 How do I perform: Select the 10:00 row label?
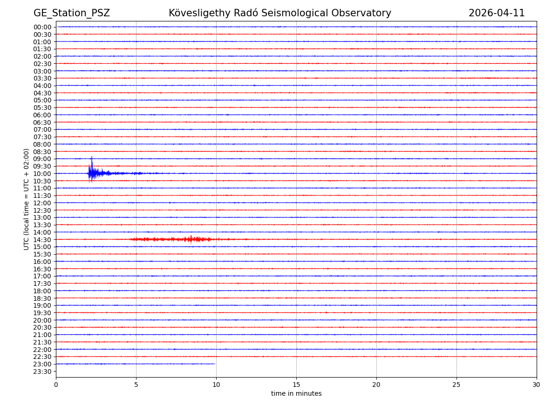pyautogui.click(x=42, y=174)
